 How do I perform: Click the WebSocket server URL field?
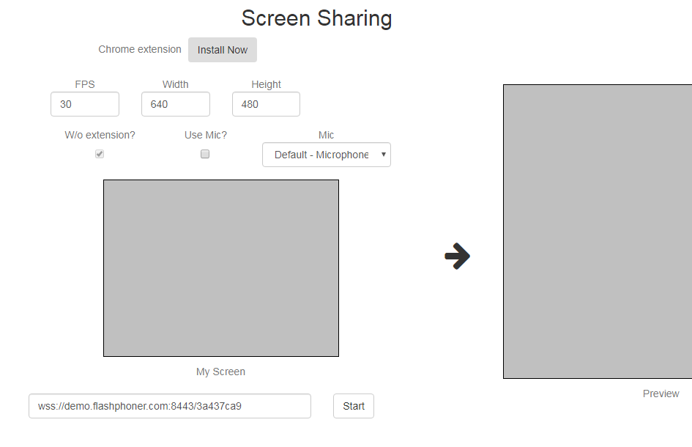click(169, 406)
